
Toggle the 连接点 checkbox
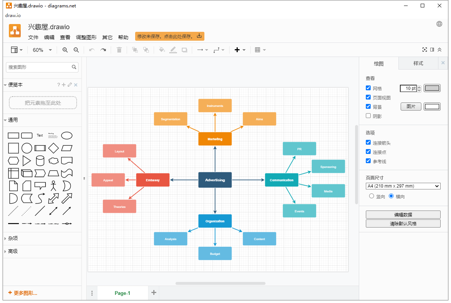click(x=368, y=152)
